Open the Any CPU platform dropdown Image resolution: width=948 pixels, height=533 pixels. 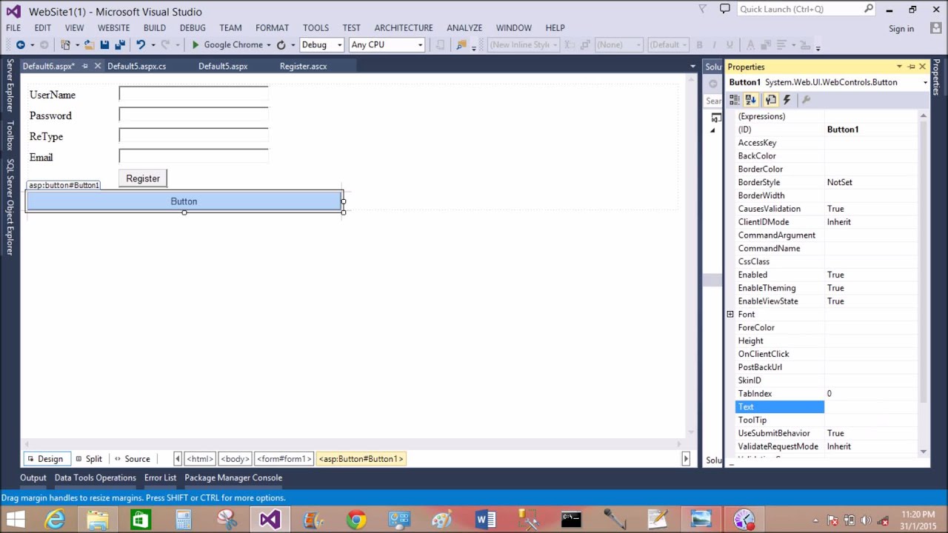[387, 45]
